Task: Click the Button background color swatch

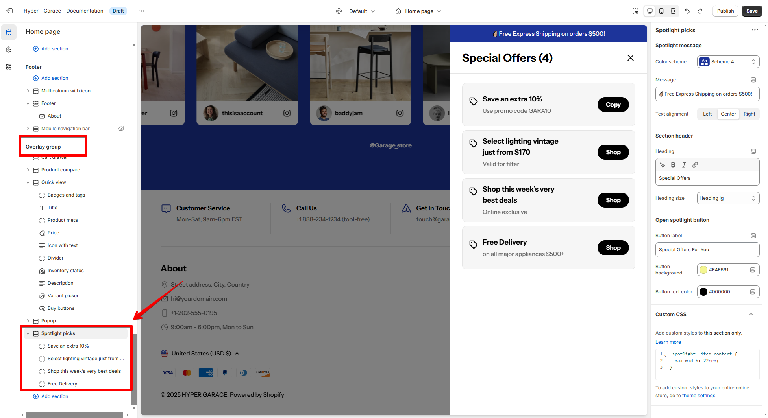Action: (x=703, y=270)
